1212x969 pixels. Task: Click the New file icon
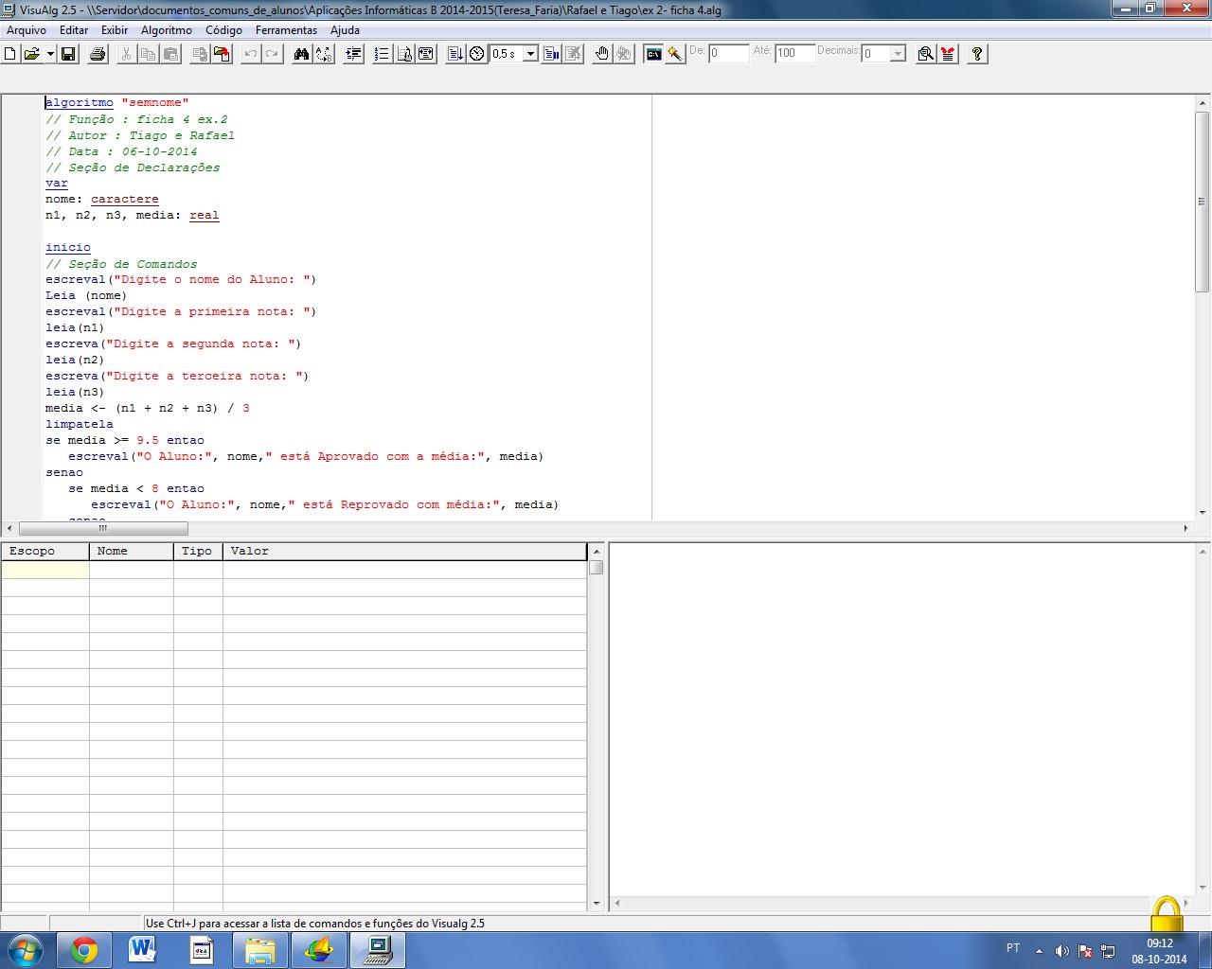coord(10,54)
